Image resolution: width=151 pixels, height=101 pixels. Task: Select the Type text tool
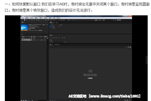pyautogui.click(x=41, y=20)
